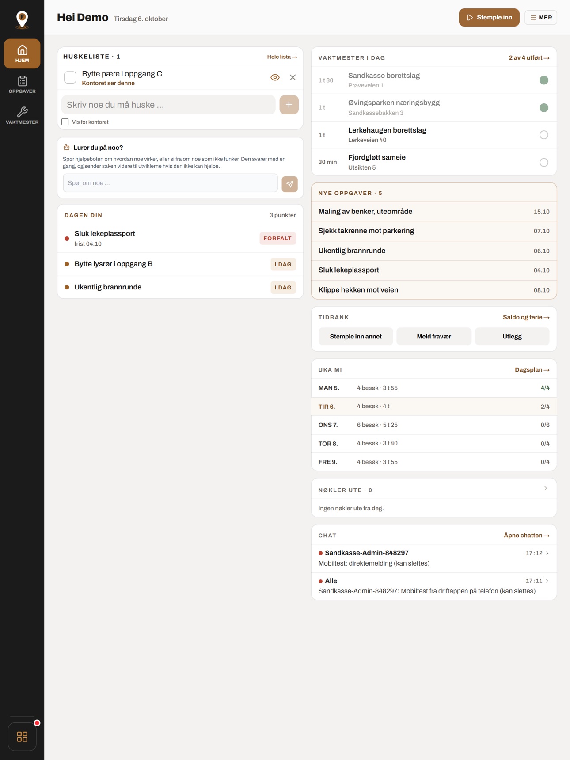
Task: Open the Alle chat chevron
Action: [x=547, y=581]
